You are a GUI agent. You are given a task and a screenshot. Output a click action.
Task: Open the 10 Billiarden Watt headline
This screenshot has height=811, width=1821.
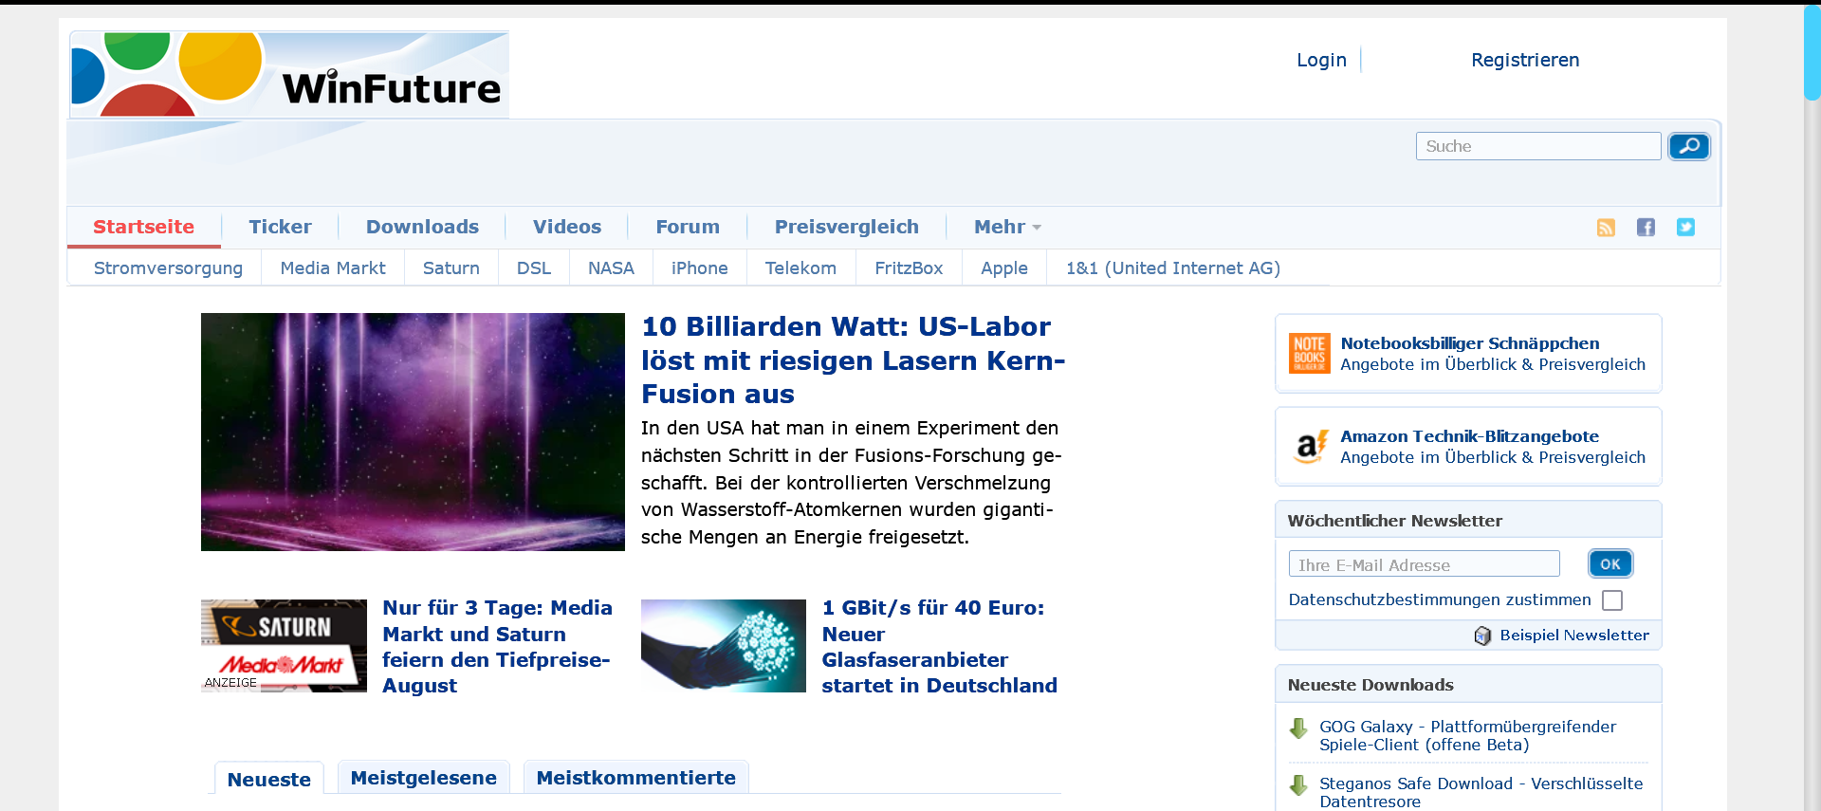(854, 360)
